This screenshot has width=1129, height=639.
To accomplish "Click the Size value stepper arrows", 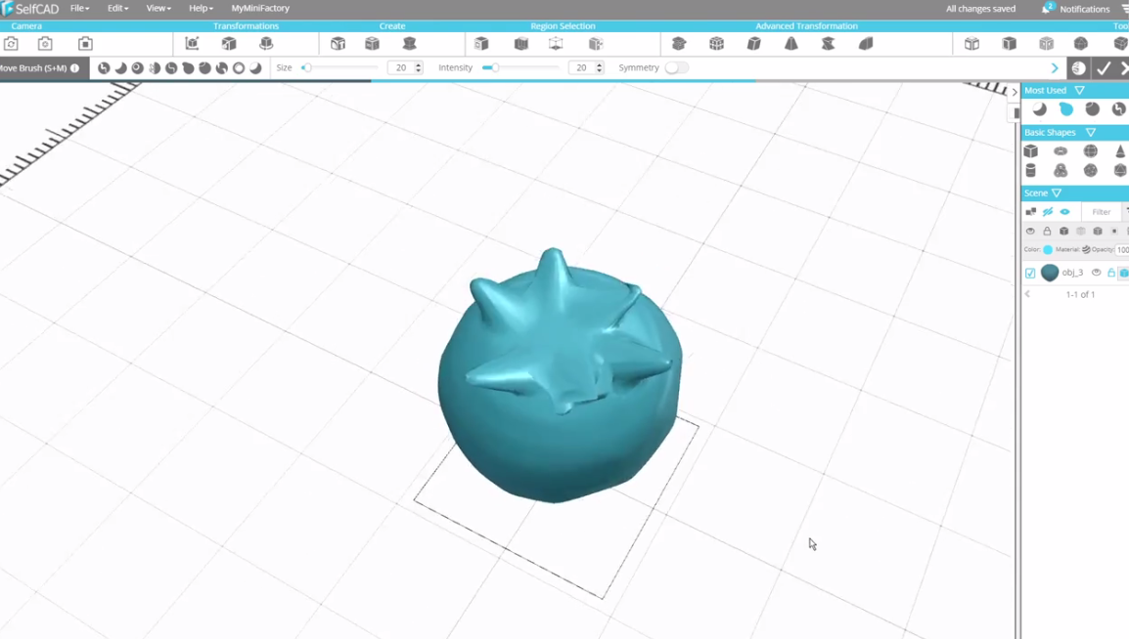I will [419, 67].
